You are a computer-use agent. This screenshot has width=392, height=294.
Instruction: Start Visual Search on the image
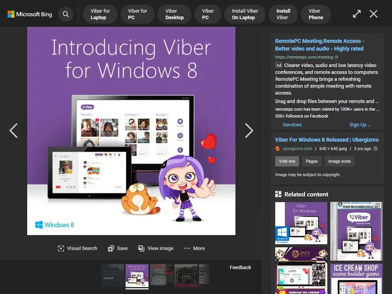(x=77, y=248)
